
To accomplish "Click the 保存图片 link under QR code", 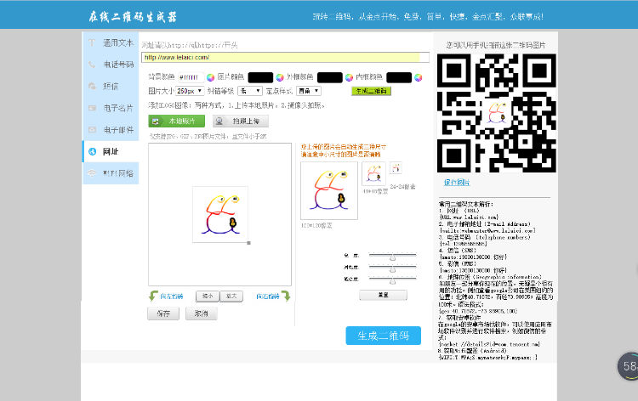I will coord(457,183).
